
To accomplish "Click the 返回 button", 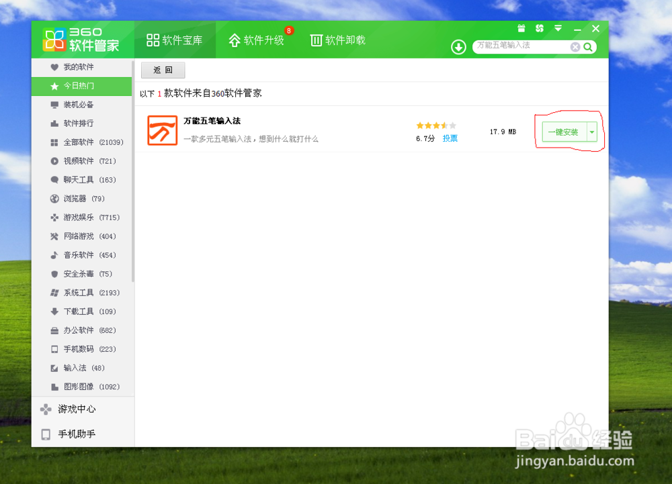I will click(163, 70).
